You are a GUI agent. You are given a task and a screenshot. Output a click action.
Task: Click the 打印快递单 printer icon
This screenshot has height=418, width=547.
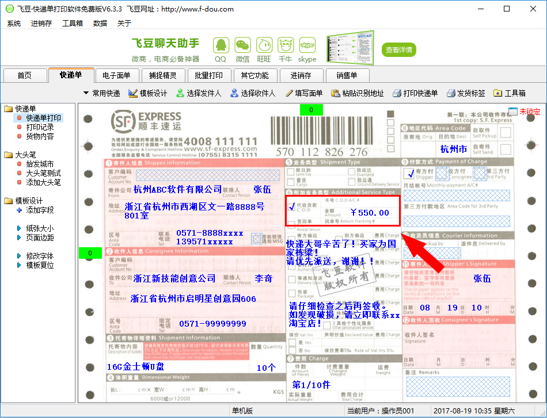click(397, 93)
